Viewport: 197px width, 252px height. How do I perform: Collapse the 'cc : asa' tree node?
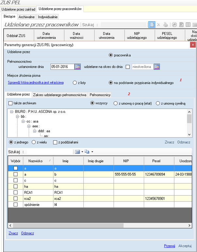point(23,121)
